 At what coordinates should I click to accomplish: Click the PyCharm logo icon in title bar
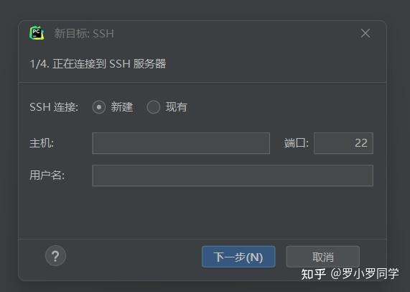click(37, 33)
